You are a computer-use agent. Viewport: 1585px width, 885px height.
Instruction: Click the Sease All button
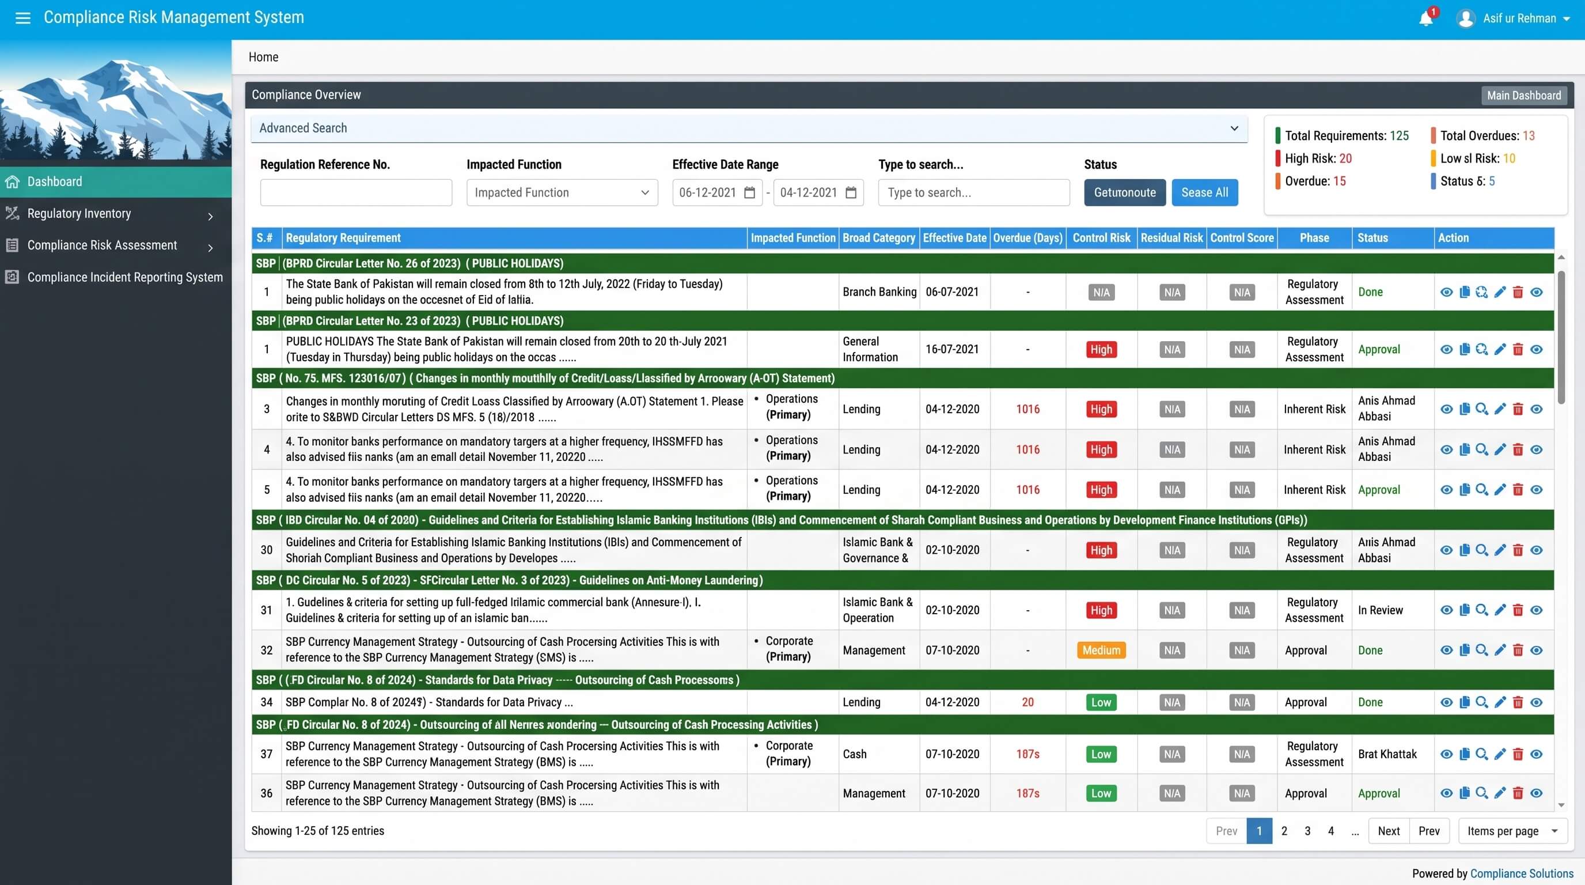coord(1205,192)
